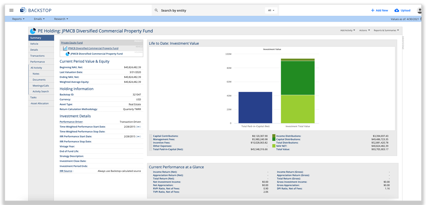
Task: Open the Research dropdown menu
Action: point(61,19)
